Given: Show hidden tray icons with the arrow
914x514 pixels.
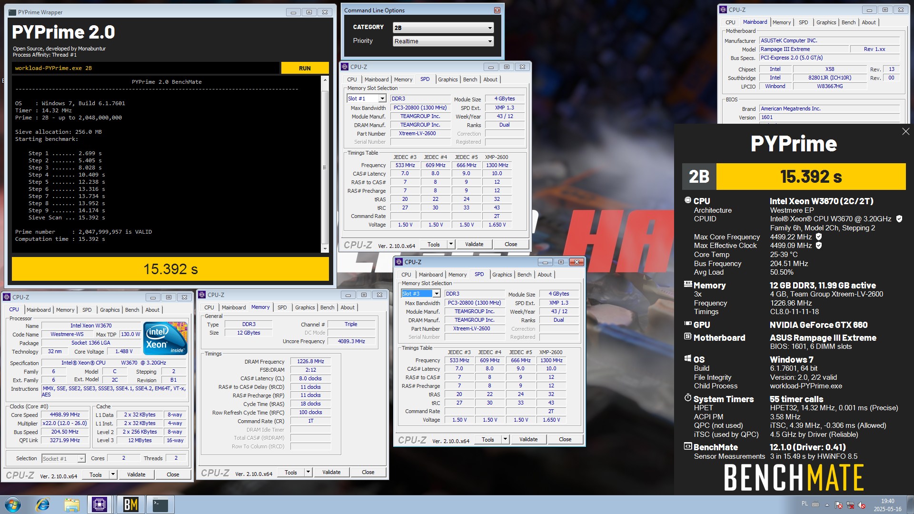Looking at the screenshot, I should coord(827,504).
